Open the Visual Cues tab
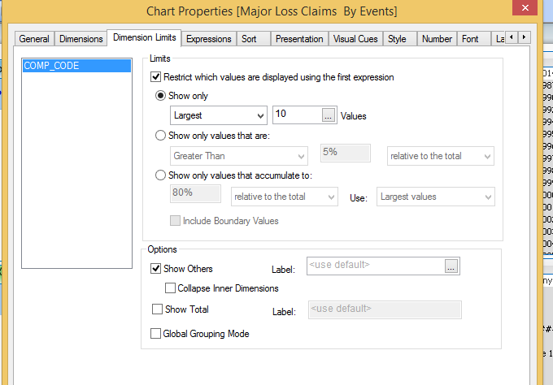 355,38
